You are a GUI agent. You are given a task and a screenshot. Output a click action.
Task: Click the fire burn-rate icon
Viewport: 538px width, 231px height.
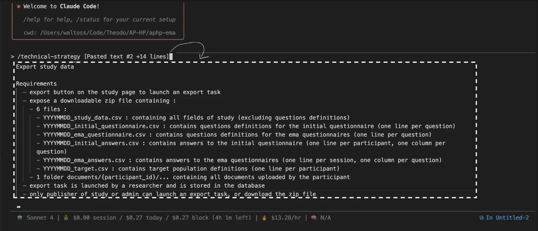click(x=264, y=218)
